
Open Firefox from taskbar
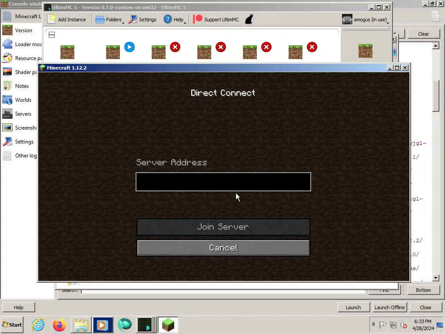pyautogui.click(x=59, y=324)
